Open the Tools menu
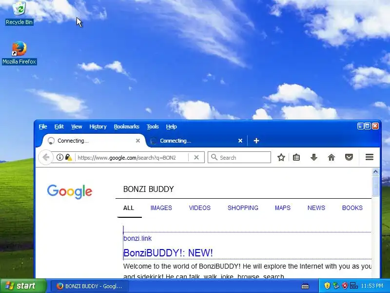The width and height of the screenshot is (390, 293). pos(153,126)
